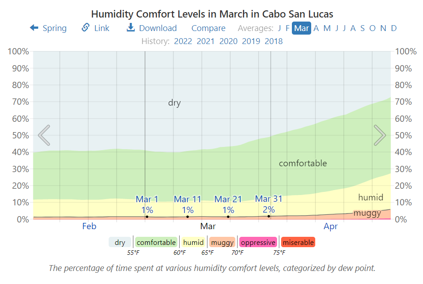Click the Download icon

[x=131, y=28]
